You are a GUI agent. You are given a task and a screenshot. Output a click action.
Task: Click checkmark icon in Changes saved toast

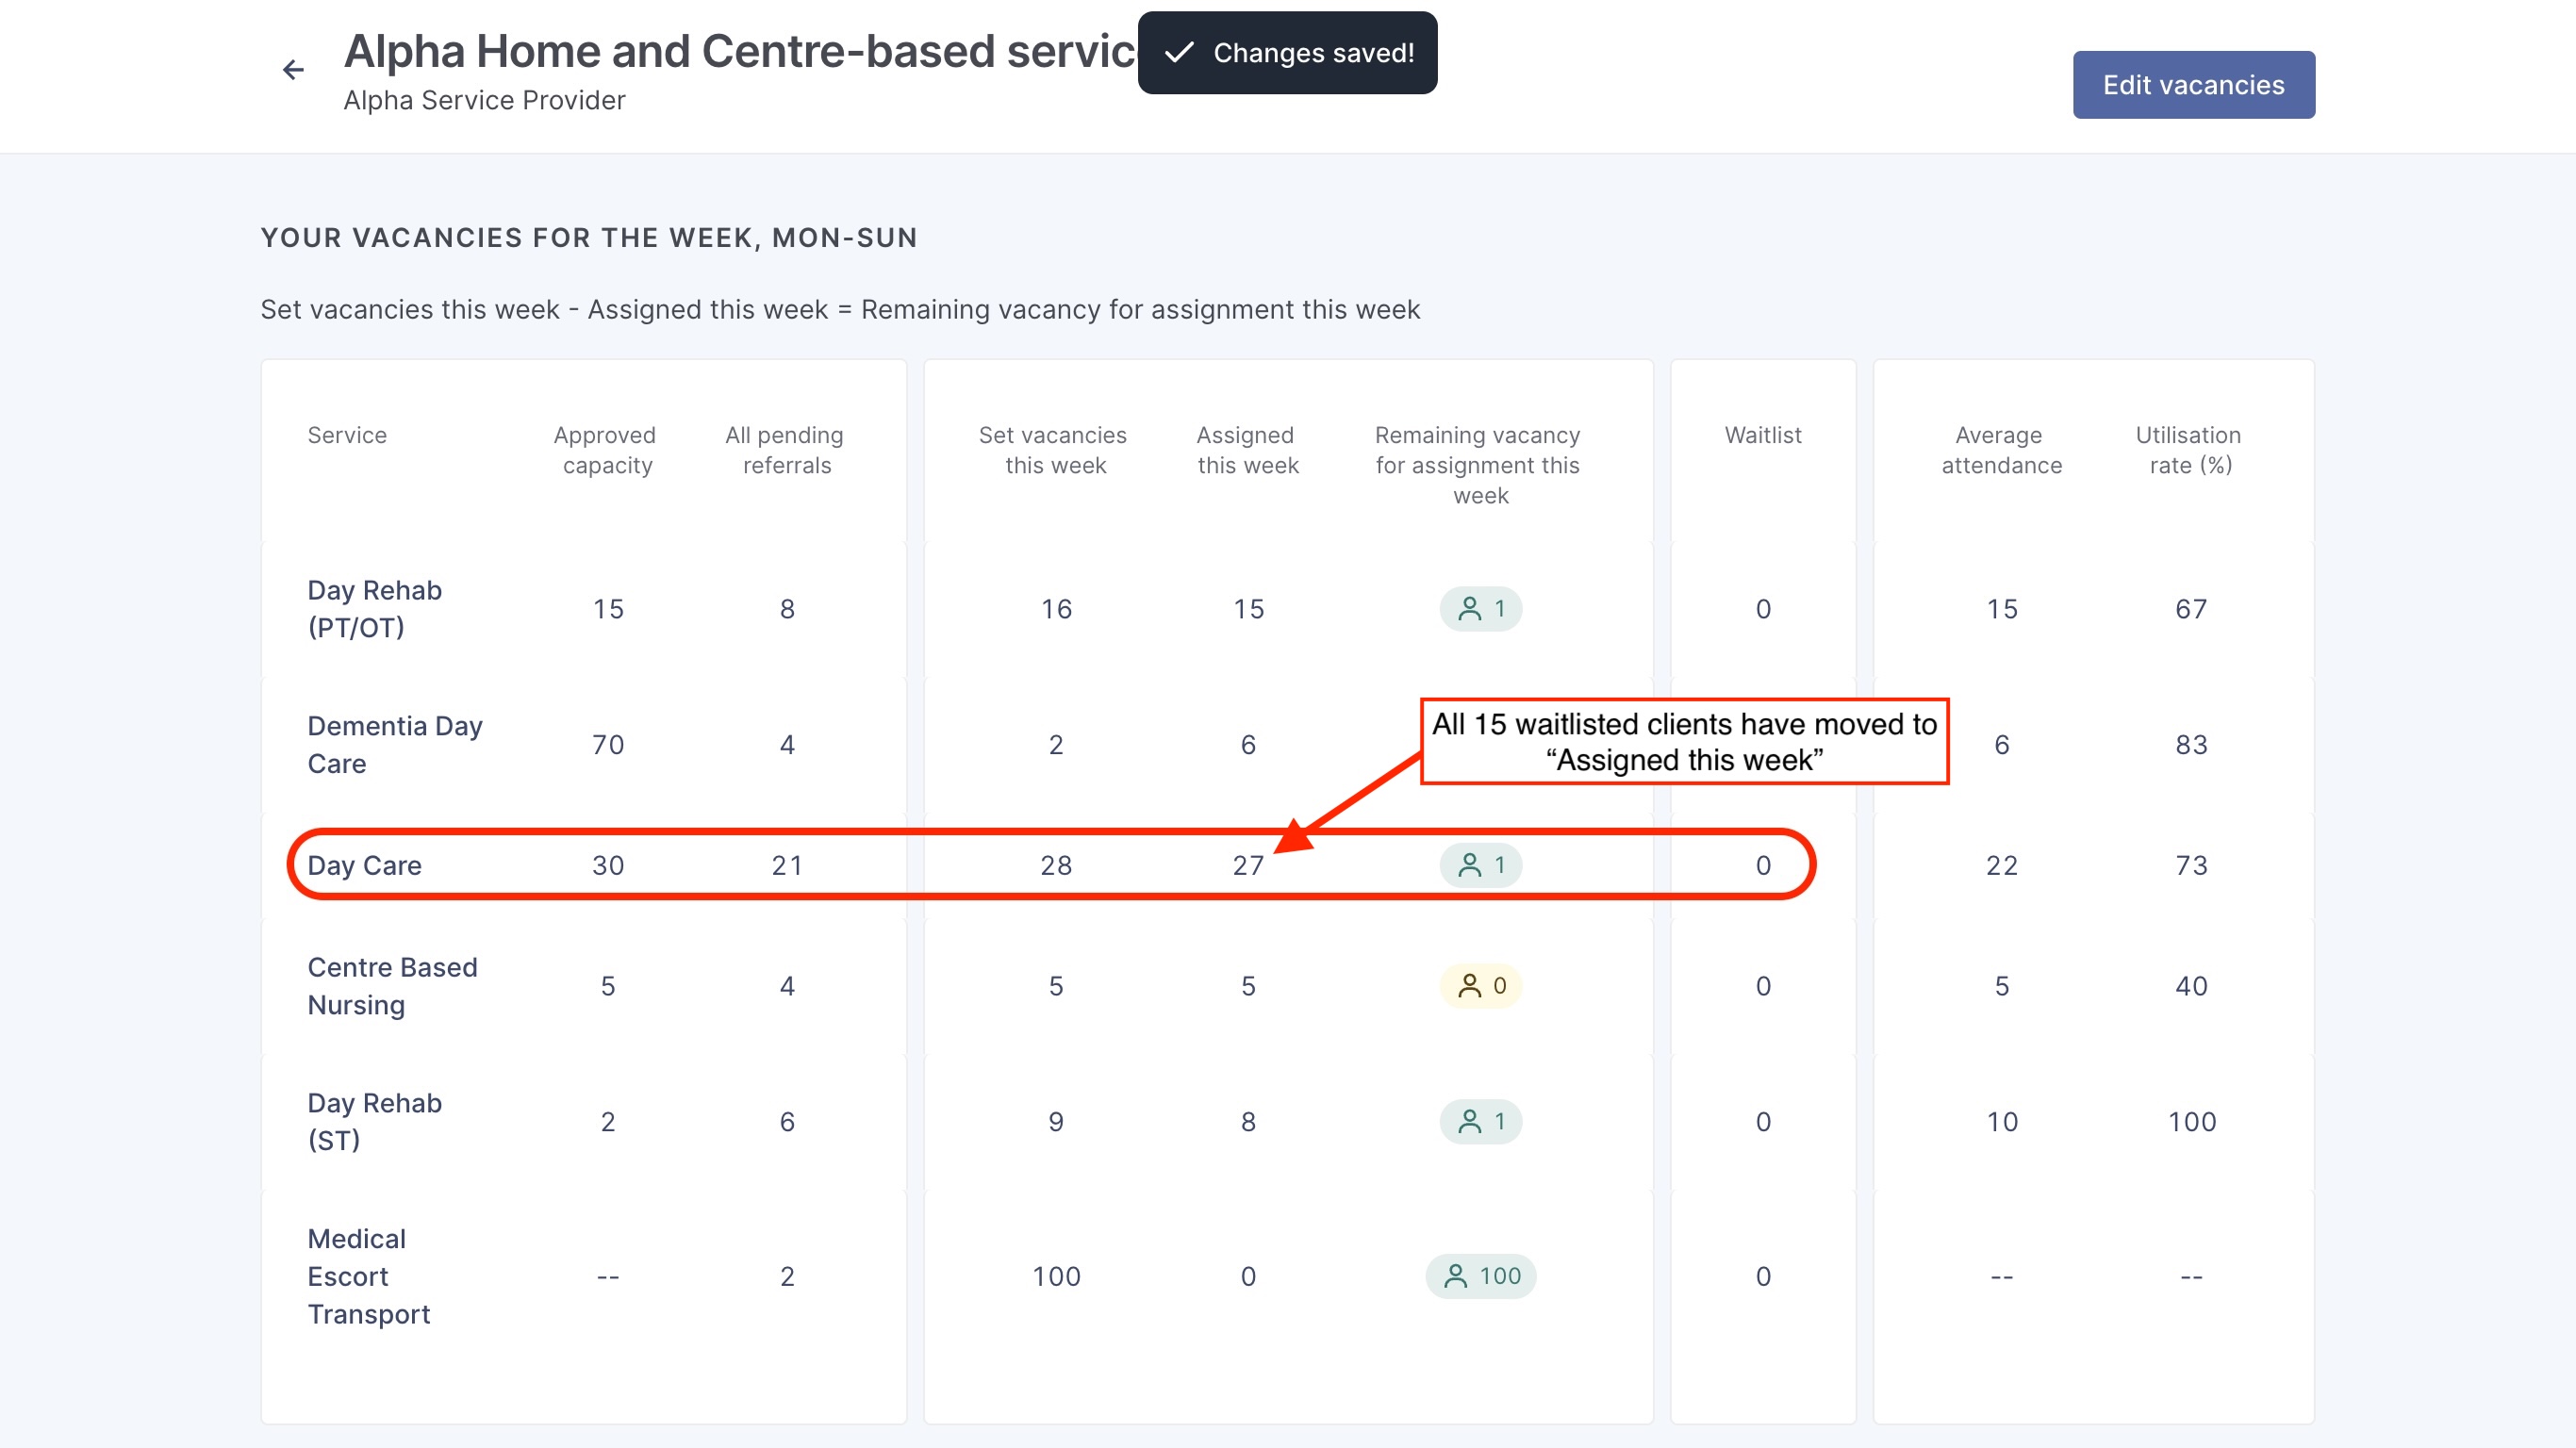click(1180, 53)
